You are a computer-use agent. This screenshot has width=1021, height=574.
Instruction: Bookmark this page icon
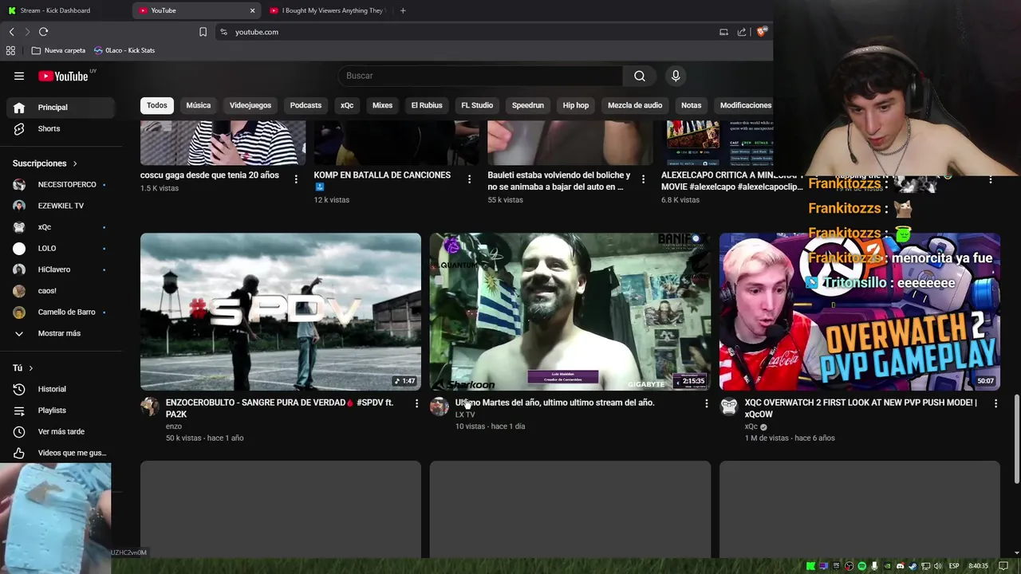[203, 32]
